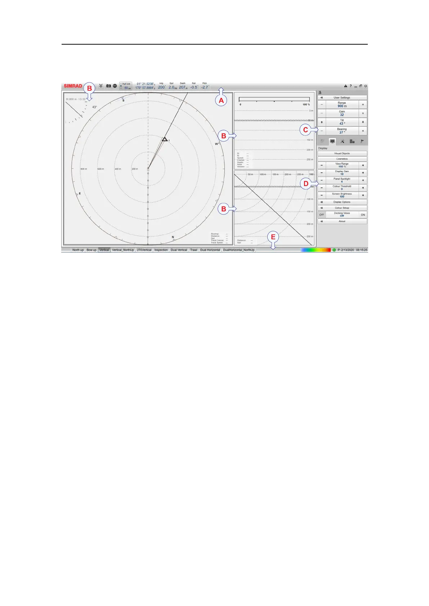Decrease View Range with minus
Image resolution: width=429 pixels, height=606 pixels.
coord(322,165)
